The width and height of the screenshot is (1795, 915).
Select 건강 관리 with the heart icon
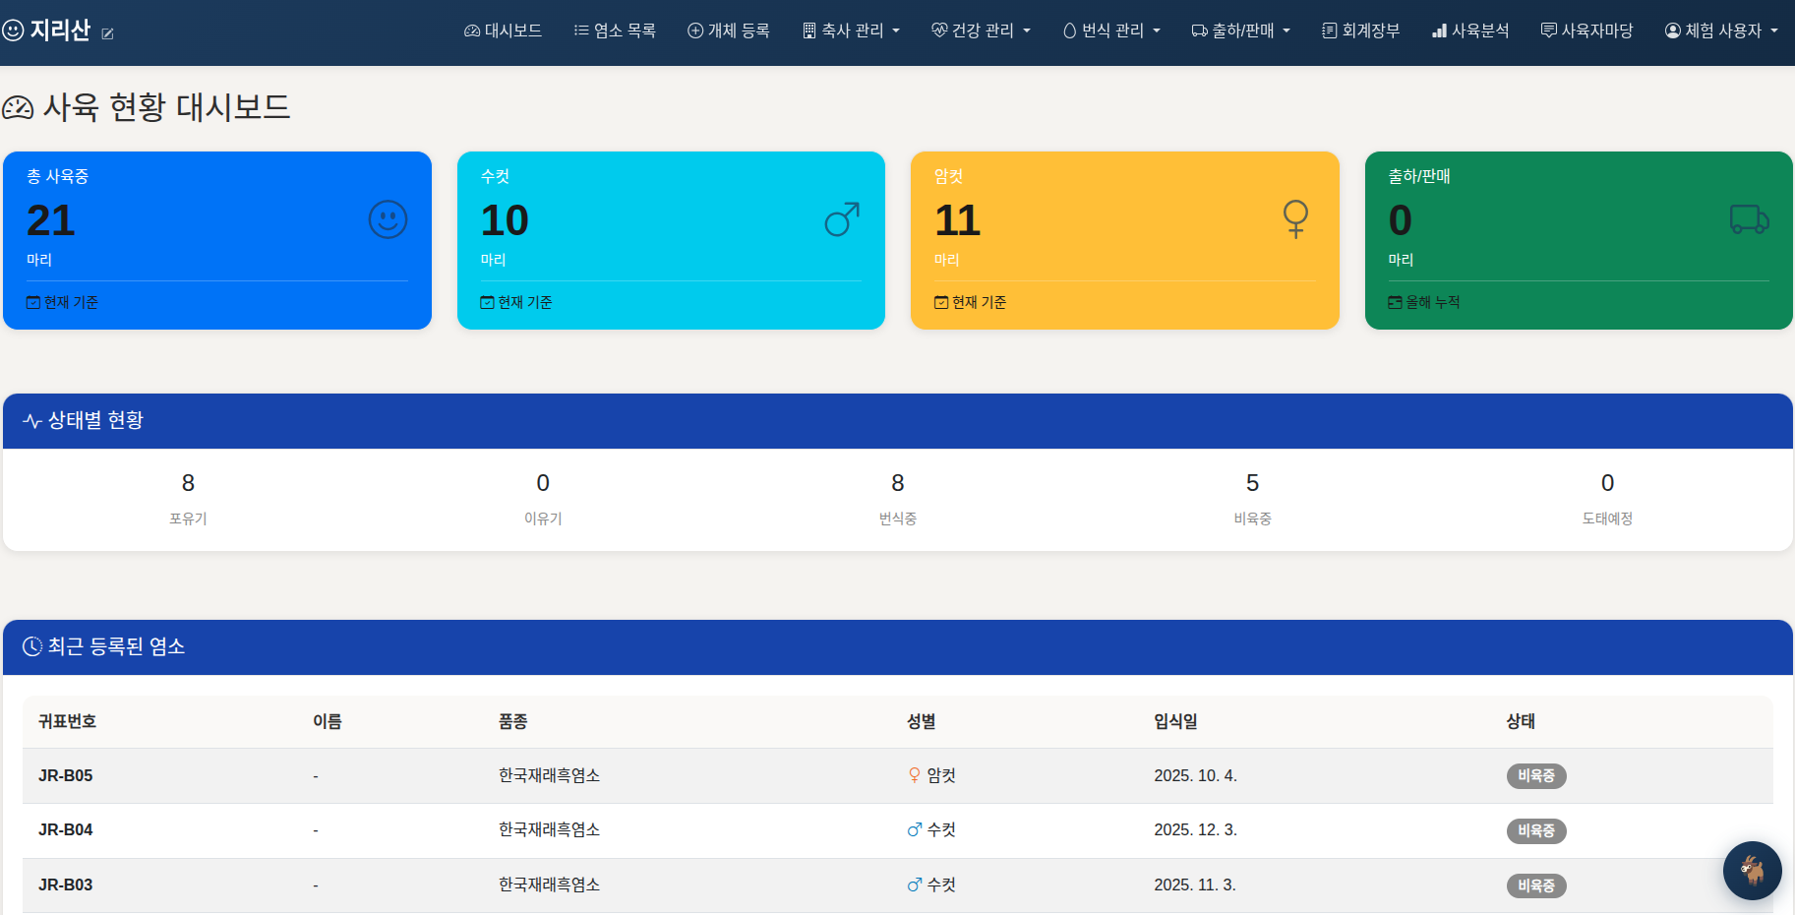pyautogui.click(x=980, y=30)
